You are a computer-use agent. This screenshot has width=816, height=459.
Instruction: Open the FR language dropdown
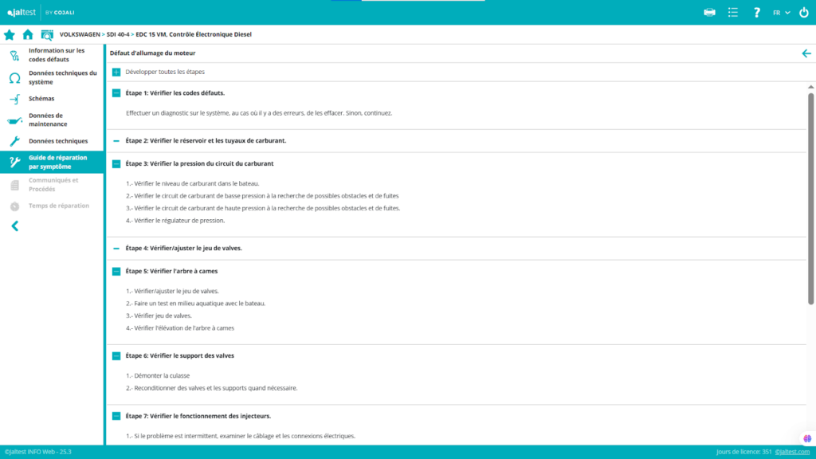click(x=781, y=13)
